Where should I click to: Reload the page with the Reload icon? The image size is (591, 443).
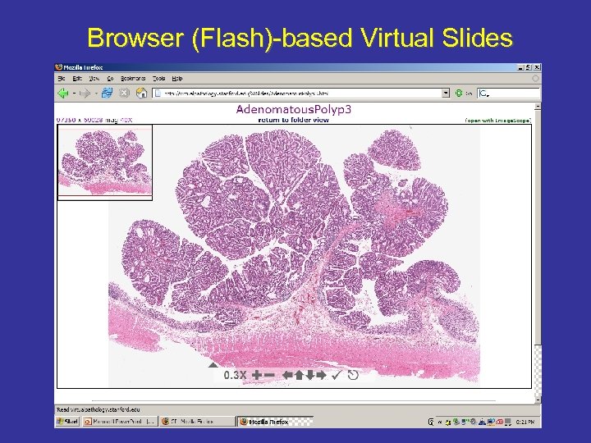point(107,93)
